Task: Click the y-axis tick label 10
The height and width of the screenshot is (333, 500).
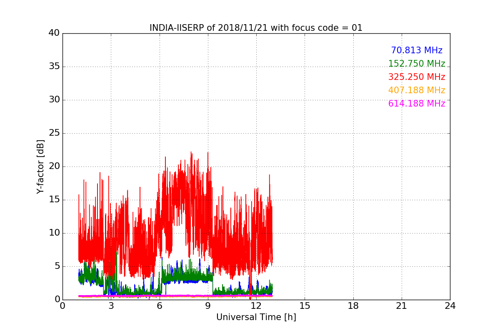Action: point(54,233)
